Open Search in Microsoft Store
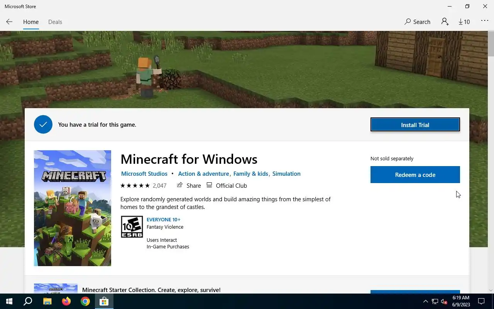The width and height of the screenshot is (494, 309). coord(417,22)
